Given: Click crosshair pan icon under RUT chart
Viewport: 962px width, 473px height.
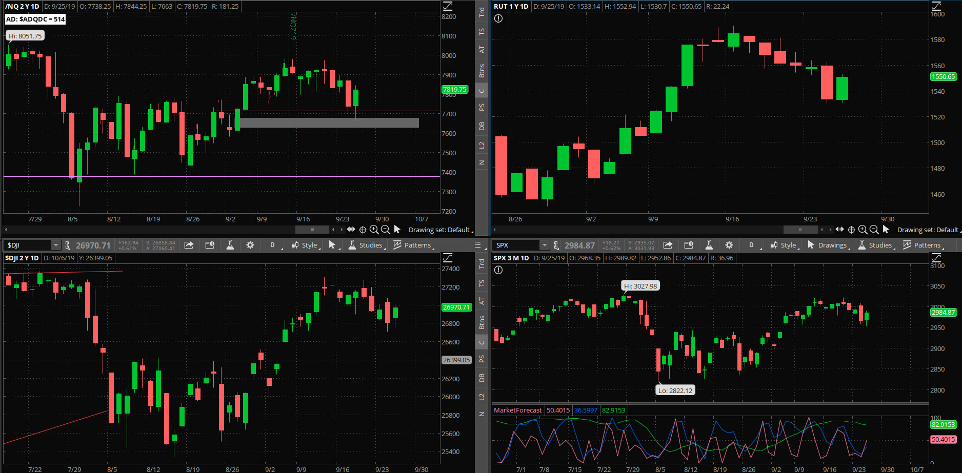Looking at the screenshot, I should pyautogui.click(x=851, y=230).
